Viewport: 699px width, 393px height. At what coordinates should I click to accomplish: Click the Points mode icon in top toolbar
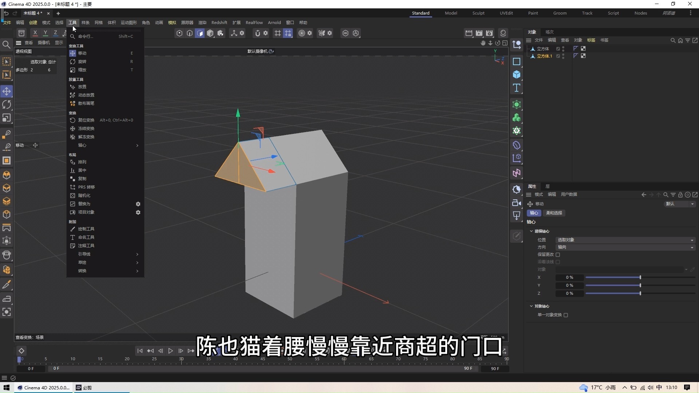click(179, 33)
